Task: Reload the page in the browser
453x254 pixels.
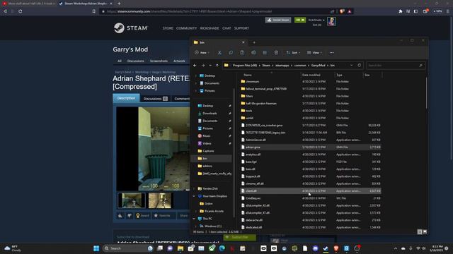Action: [x=21, y=11]
